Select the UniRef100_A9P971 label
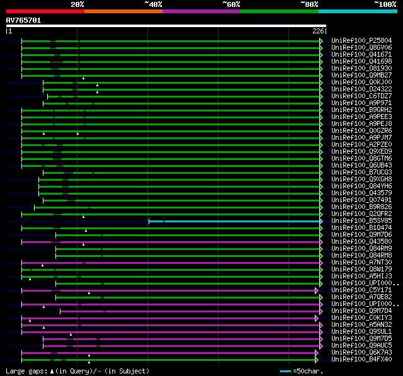403x376 pixels. [x=361, y=103]
